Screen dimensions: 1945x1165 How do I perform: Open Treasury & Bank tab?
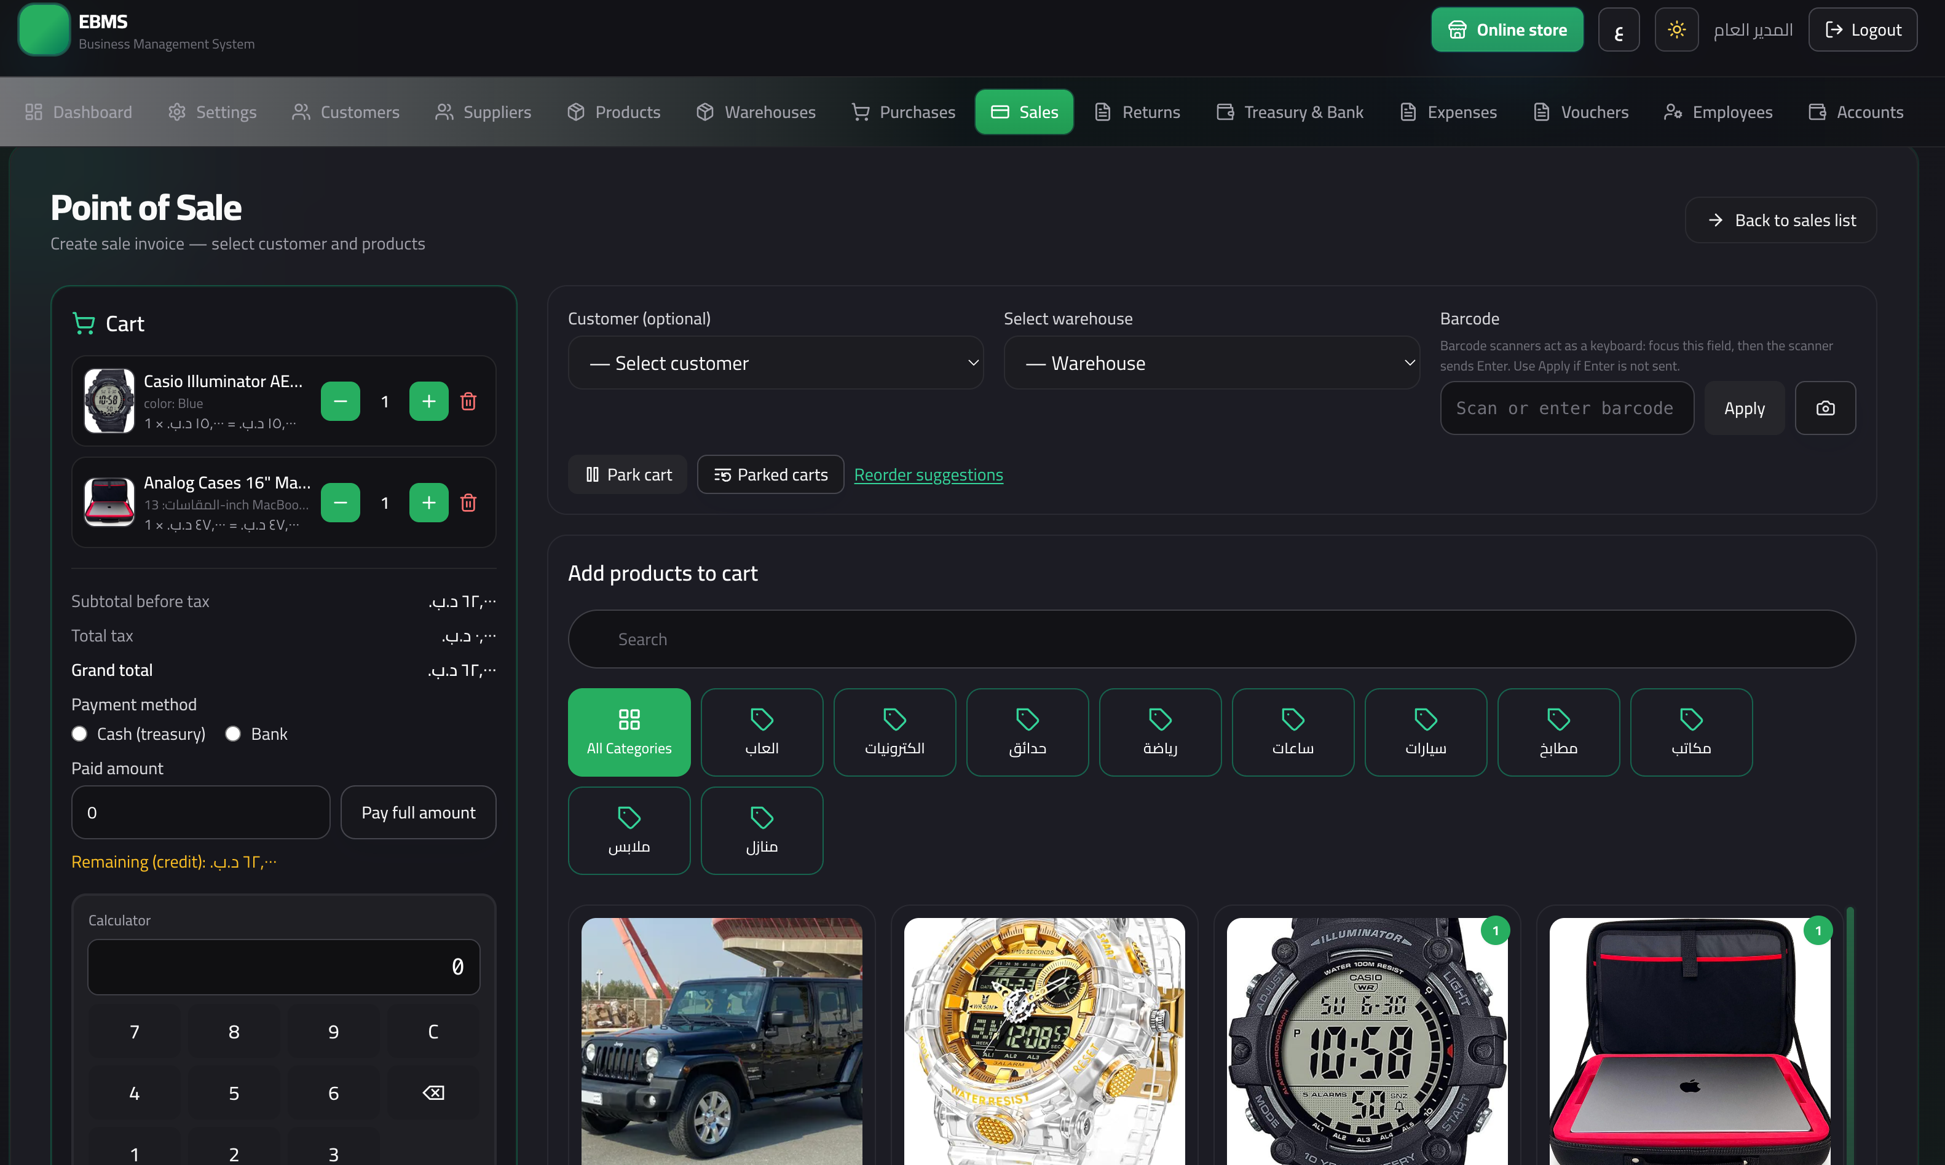pyautogui.click(x=1289, y=112)
